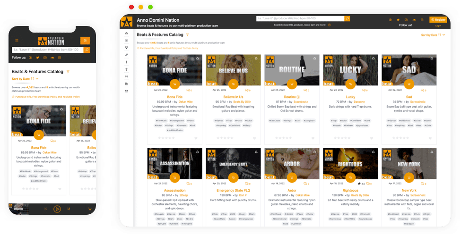Screen dimensions: 460x236
Task: Open the Routine beat cover thumbnail
Action: coord(292,70)
